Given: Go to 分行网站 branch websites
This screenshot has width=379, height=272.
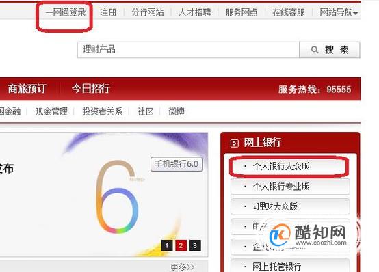Looking at the screenshot, I should [x=148, y=12].
